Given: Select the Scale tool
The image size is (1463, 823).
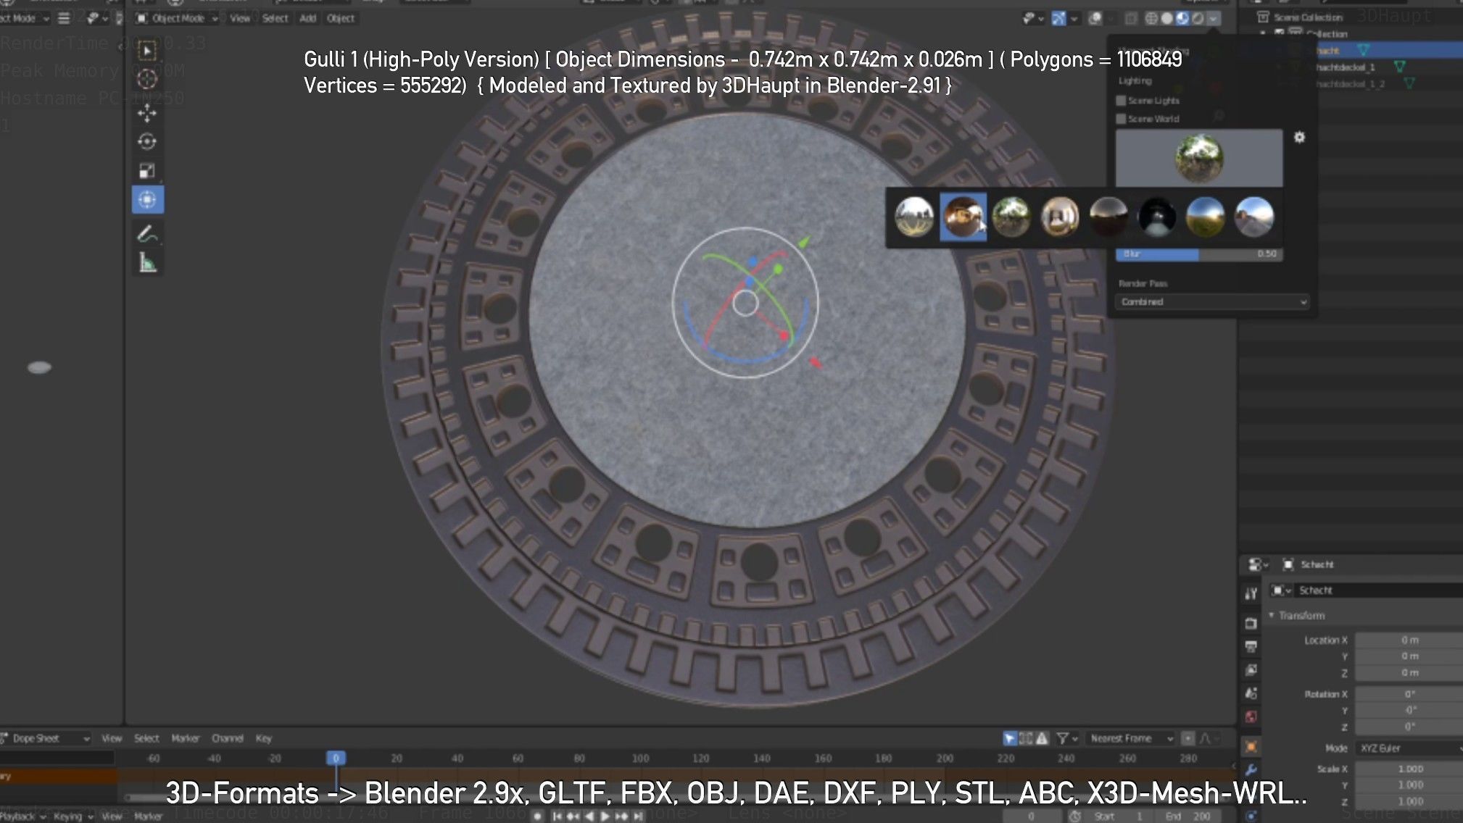Looking at the screenshot, I should coord(147,171).
